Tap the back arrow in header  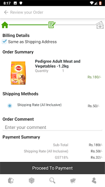point(6,12)
